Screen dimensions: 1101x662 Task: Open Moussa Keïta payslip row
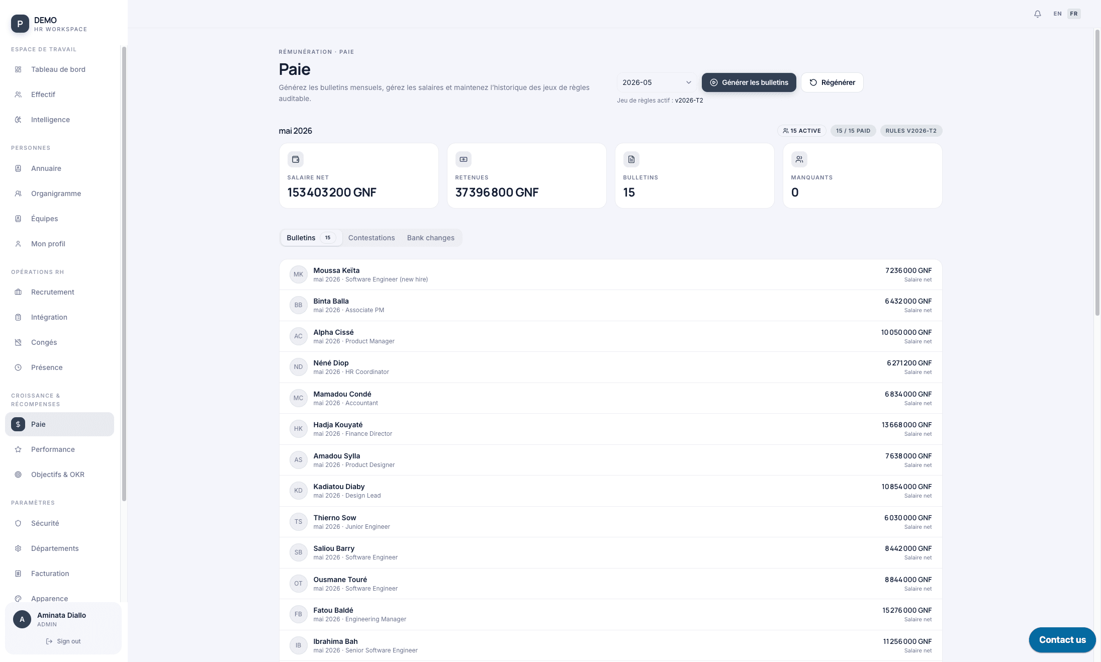610,274
